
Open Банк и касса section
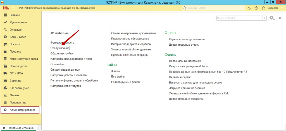point(21,37)
